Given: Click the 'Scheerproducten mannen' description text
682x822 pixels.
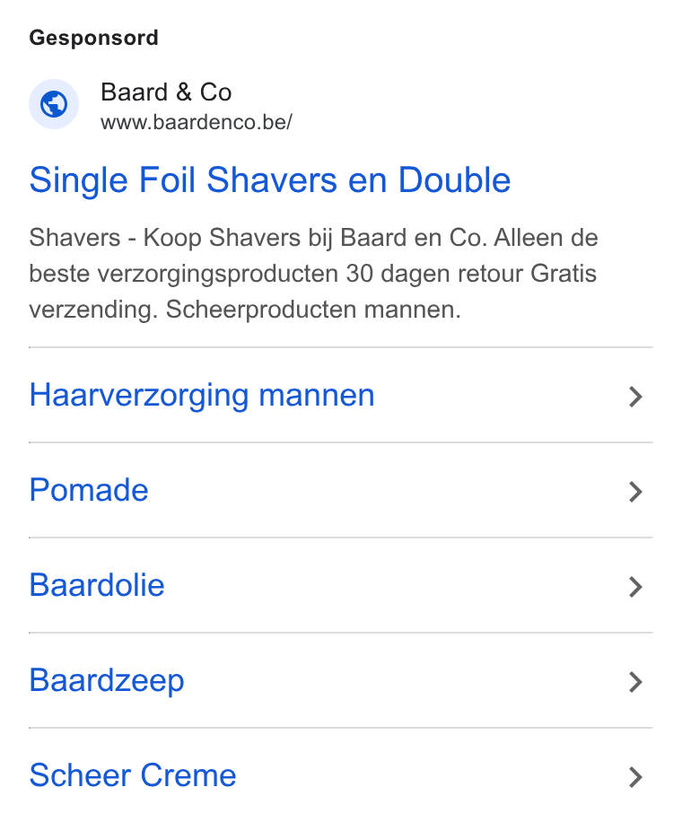Looking at the screenshot, I should pos(313,310).
